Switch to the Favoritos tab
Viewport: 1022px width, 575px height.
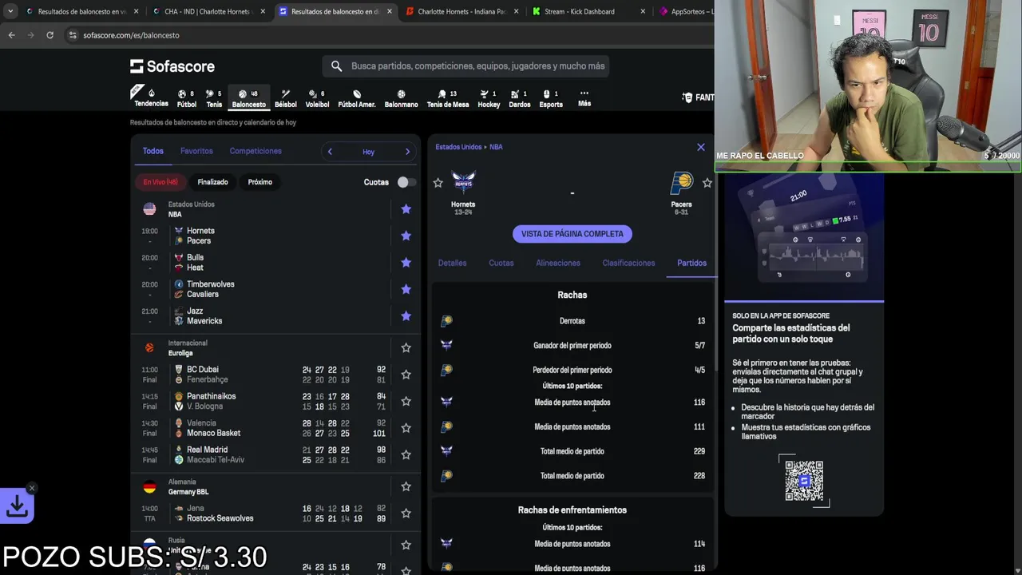coord(196,151)
